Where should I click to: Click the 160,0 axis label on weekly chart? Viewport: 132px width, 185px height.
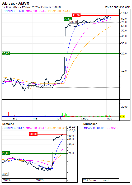point(72,127)
